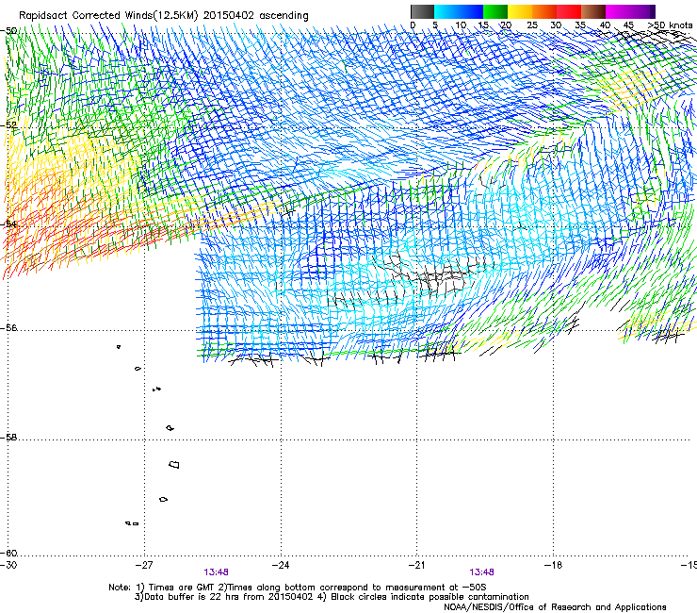Viewport: 697px width, 613px height.
Task: Click the legend value '25'
Action: click(x=532, y=25)
